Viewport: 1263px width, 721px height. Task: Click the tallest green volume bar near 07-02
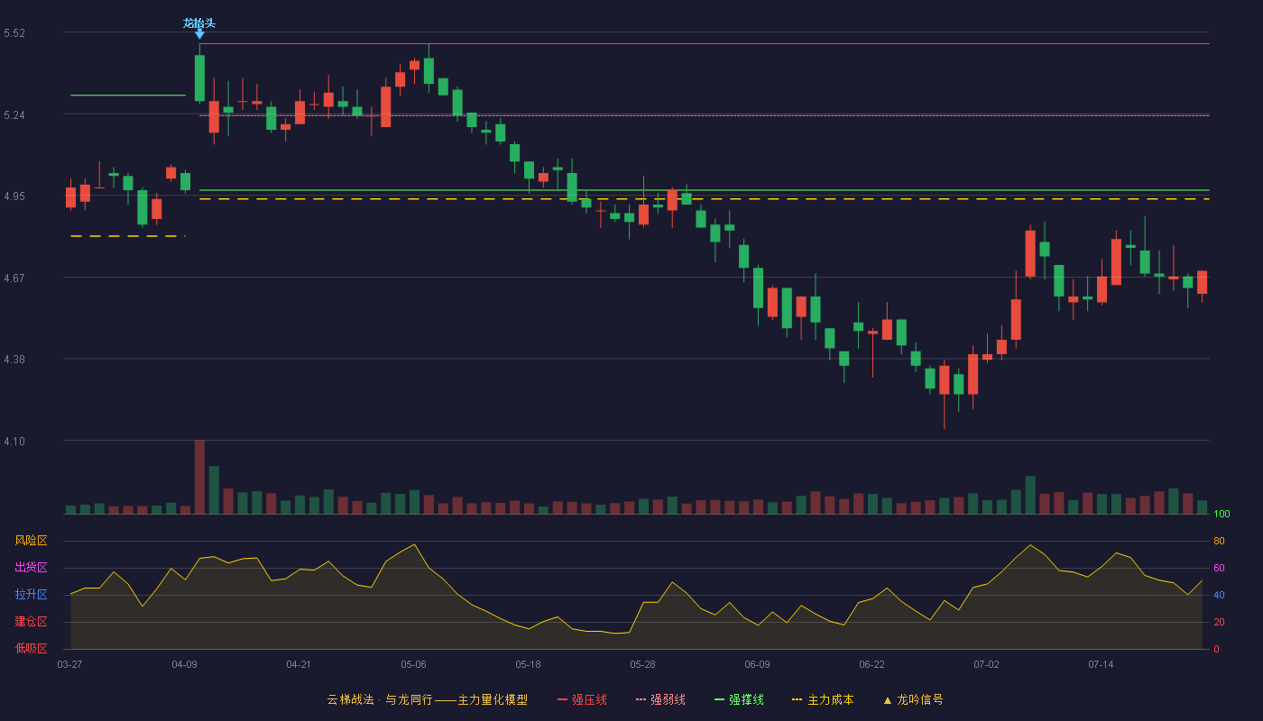[x=1030, y=495]
